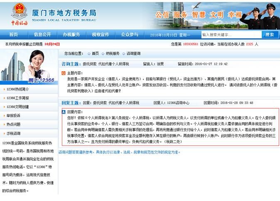Click the arrow icon beside 举报投诉
280x201 pixels.
(4, 116)
